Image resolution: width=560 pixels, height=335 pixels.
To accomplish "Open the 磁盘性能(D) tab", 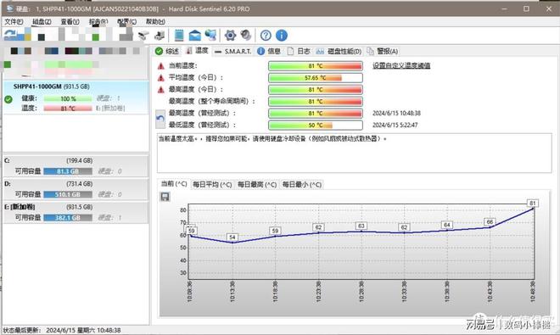I will (339, 52).
